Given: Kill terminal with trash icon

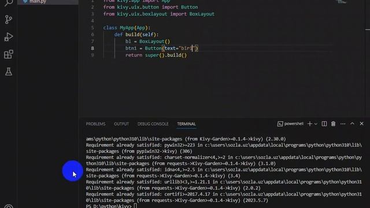Looking at the screenshot, I should coord(333,124).
